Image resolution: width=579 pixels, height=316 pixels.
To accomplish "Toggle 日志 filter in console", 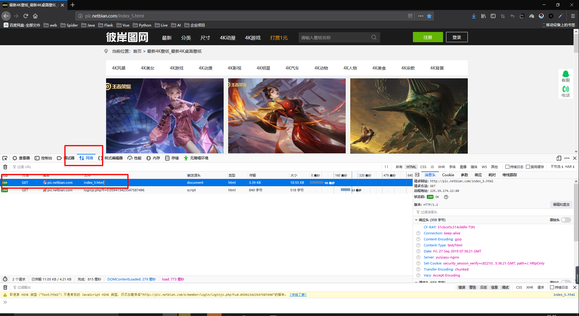I will pyautogui.click(x=483, y=287).
